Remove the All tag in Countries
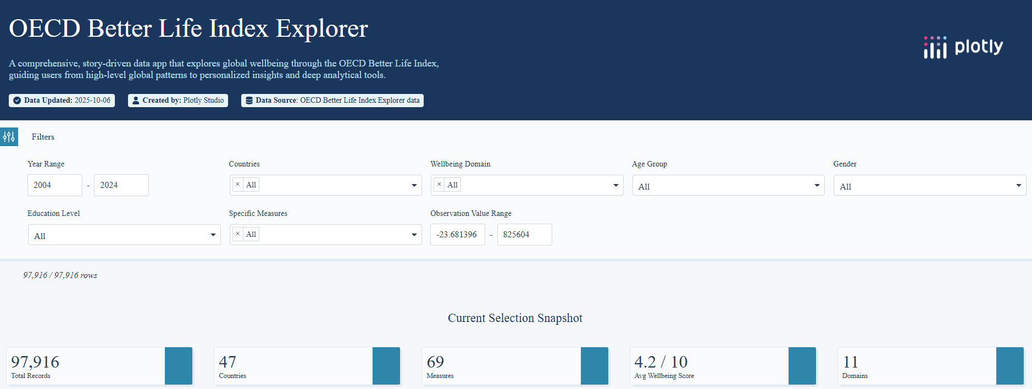Screen dimensions: 1032x389 coord(237,185)
